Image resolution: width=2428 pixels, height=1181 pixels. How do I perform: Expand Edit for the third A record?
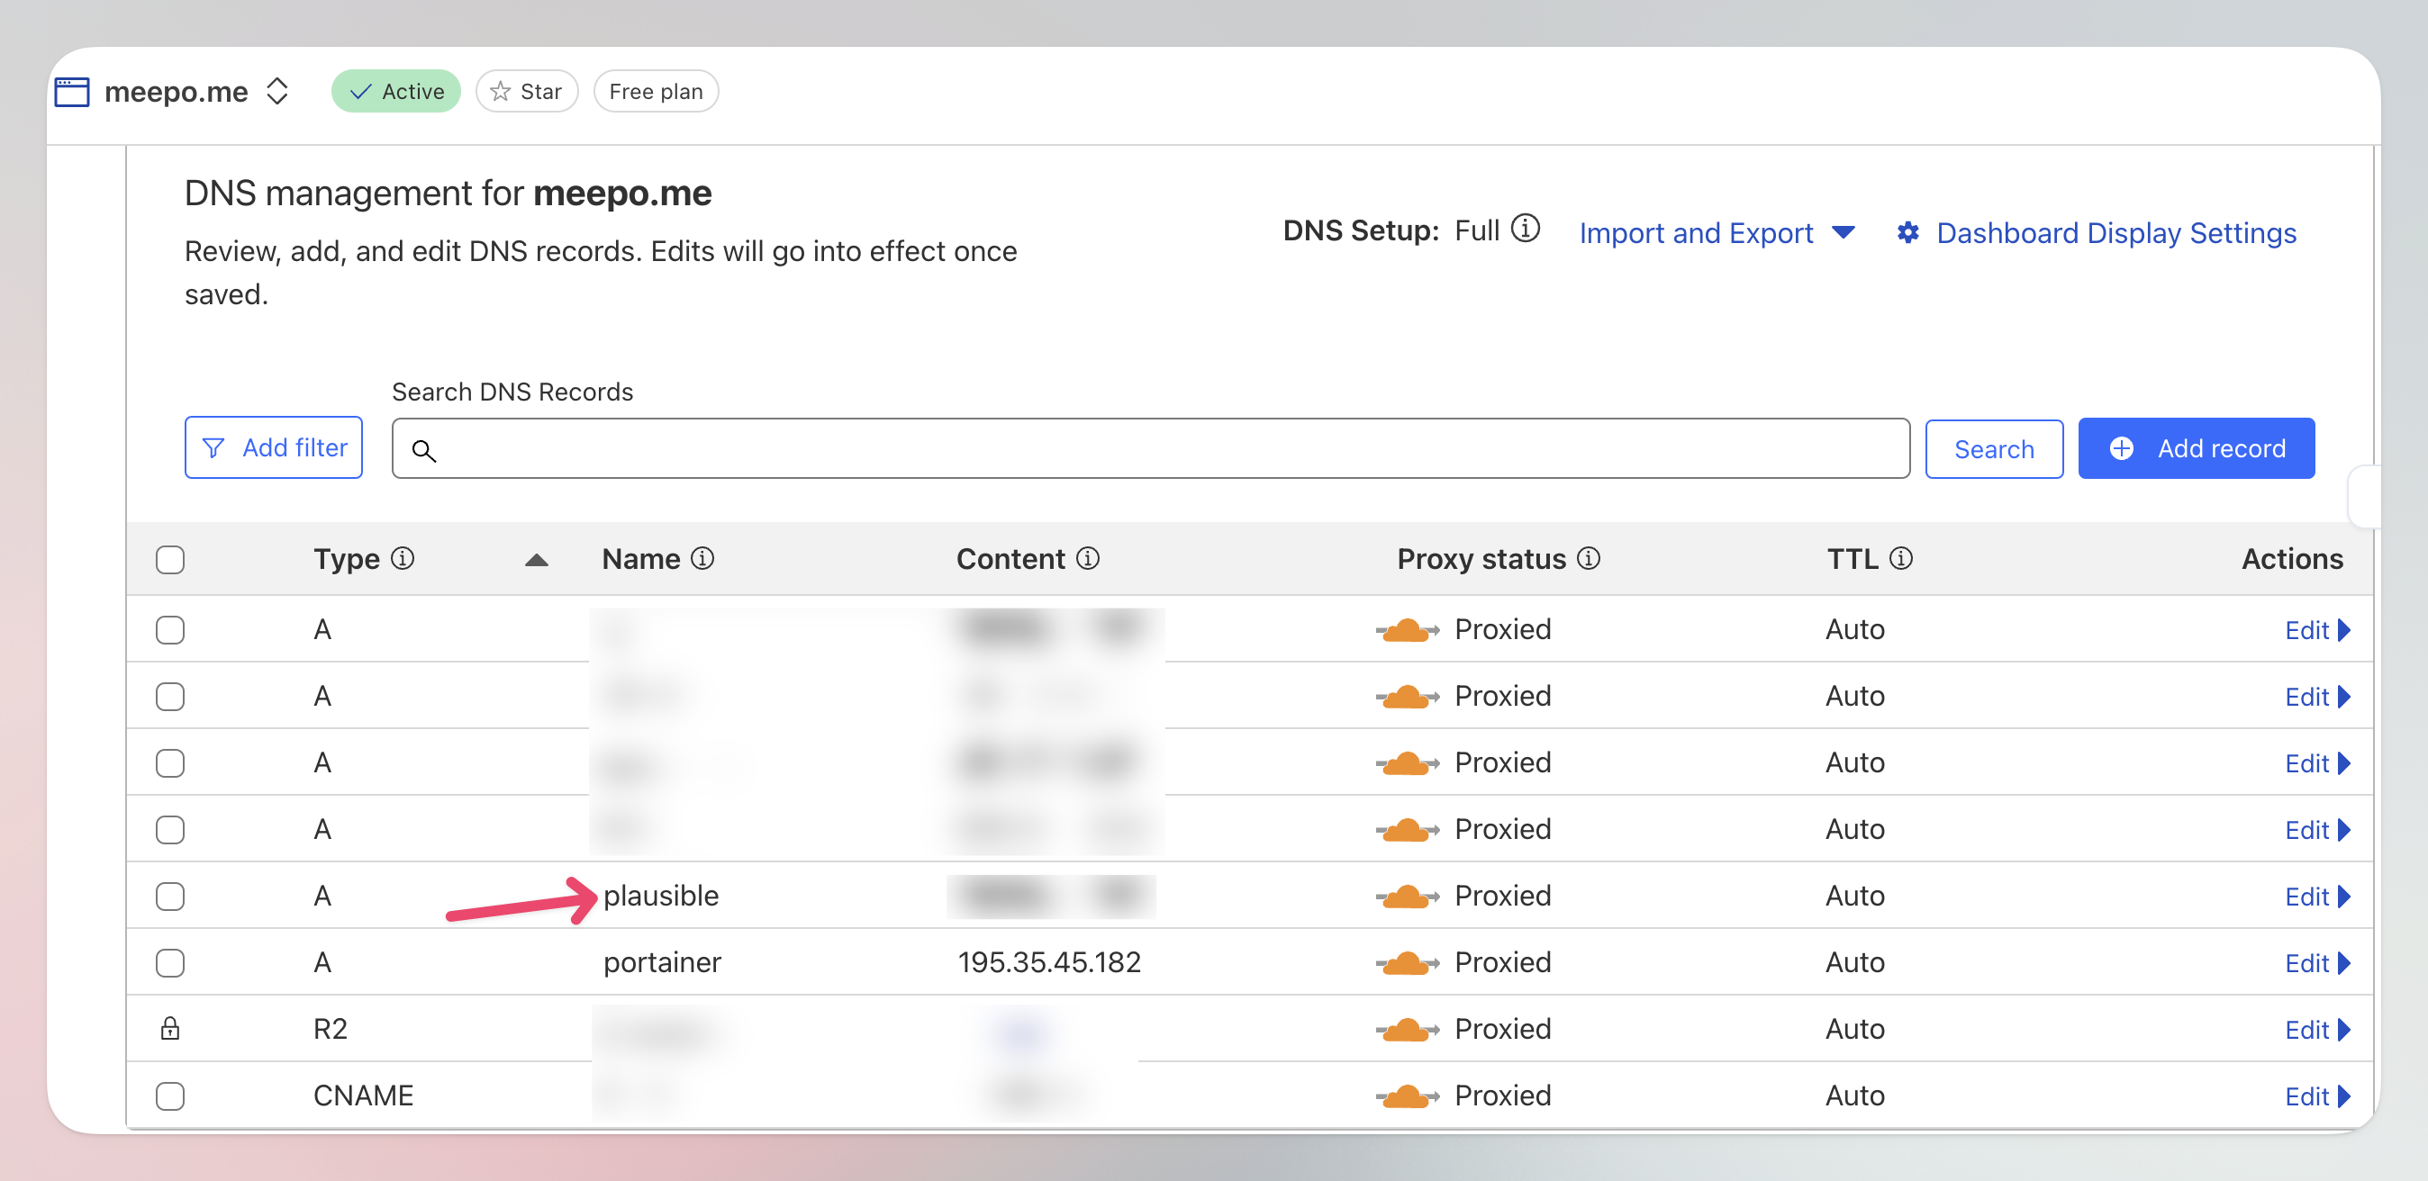2318,764
